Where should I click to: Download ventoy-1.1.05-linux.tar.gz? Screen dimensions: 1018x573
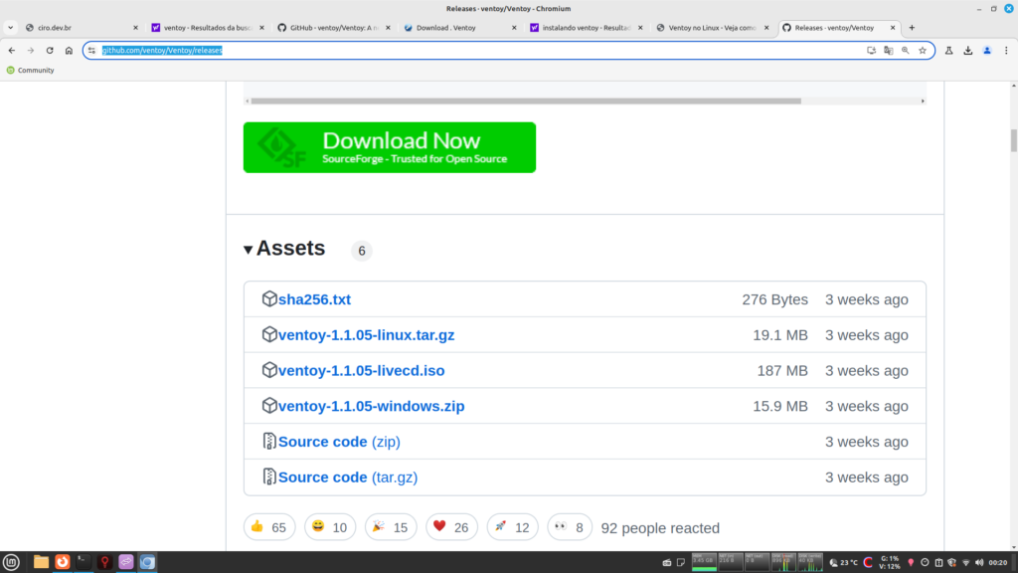(366, 335)
